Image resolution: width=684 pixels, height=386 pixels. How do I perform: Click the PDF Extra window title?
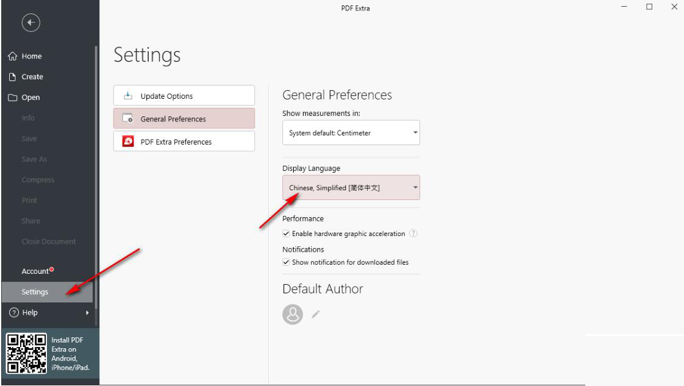click(355, 8)
